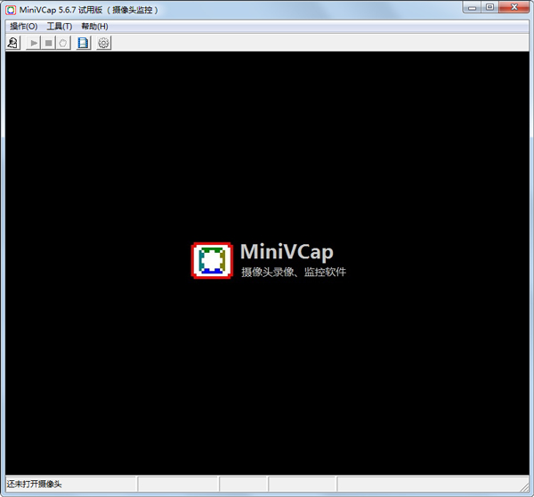The height and width of the screenshot is (497, 534).
Task: Open settings via the gear icon
Action: (x=104, y=42)
